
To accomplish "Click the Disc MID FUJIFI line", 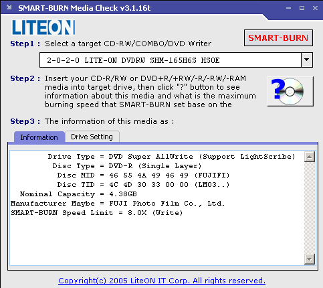I will [143, 175].
